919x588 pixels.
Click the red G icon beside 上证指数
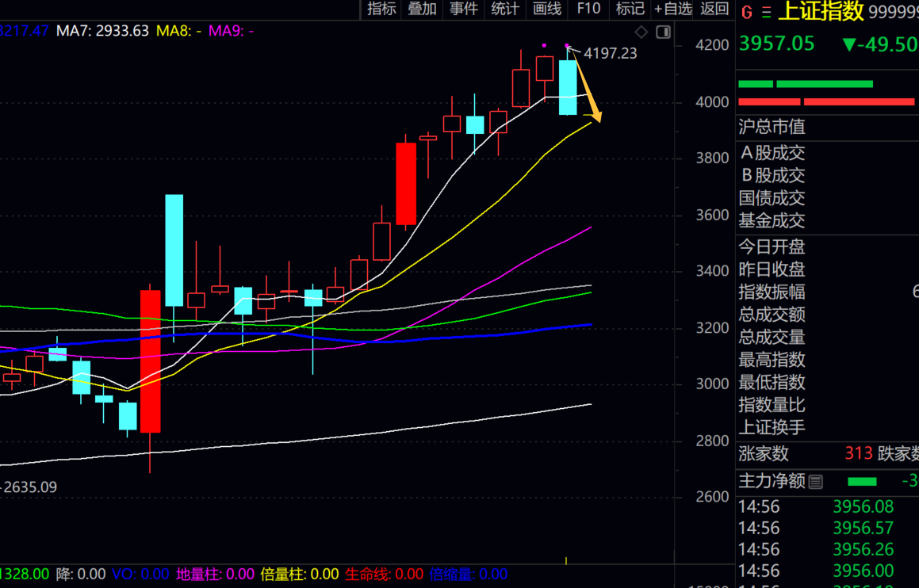(747, 12)
